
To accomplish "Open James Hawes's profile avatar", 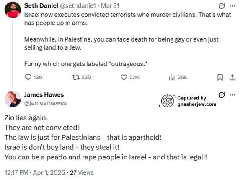I will click(x=13, y=99).
